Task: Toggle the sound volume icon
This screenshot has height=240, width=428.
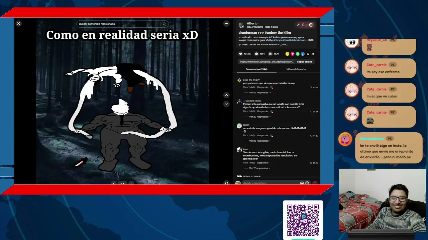Action: point(226,183)
